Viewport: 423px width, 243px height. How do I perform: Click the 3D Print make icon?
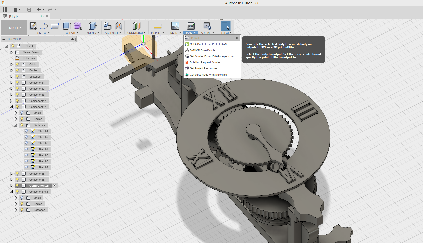191,26
